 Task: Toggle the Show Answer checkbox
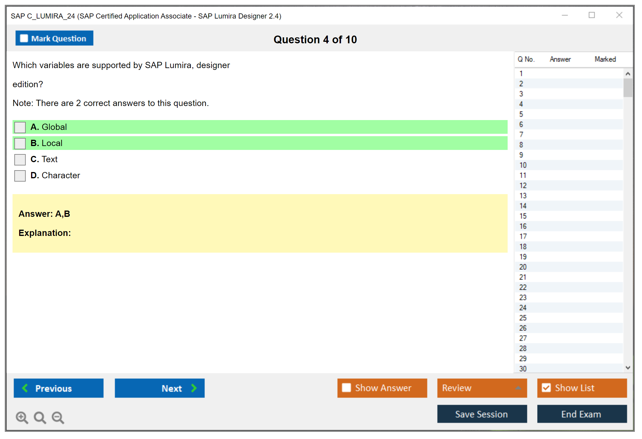[x=346, y=388]
